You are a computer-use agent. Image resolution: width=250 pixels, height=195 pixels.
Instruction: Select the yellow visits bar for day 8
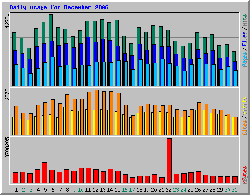[64, 121]
